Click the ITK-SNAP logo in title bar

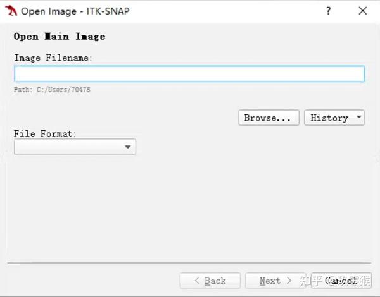[x=11, y=11]
